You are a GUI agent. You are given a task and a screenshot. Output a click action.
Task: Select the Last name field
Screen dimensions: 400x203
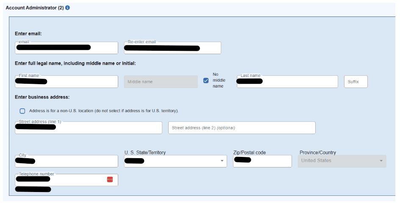(287, 82)
